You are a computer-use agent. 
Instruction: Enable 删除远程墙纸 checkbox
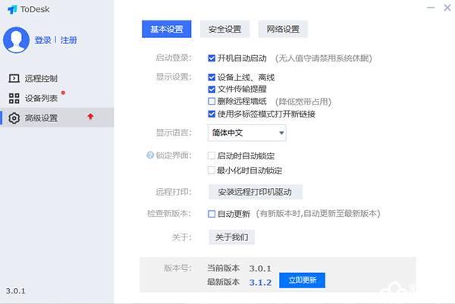[x=212, y=102]
